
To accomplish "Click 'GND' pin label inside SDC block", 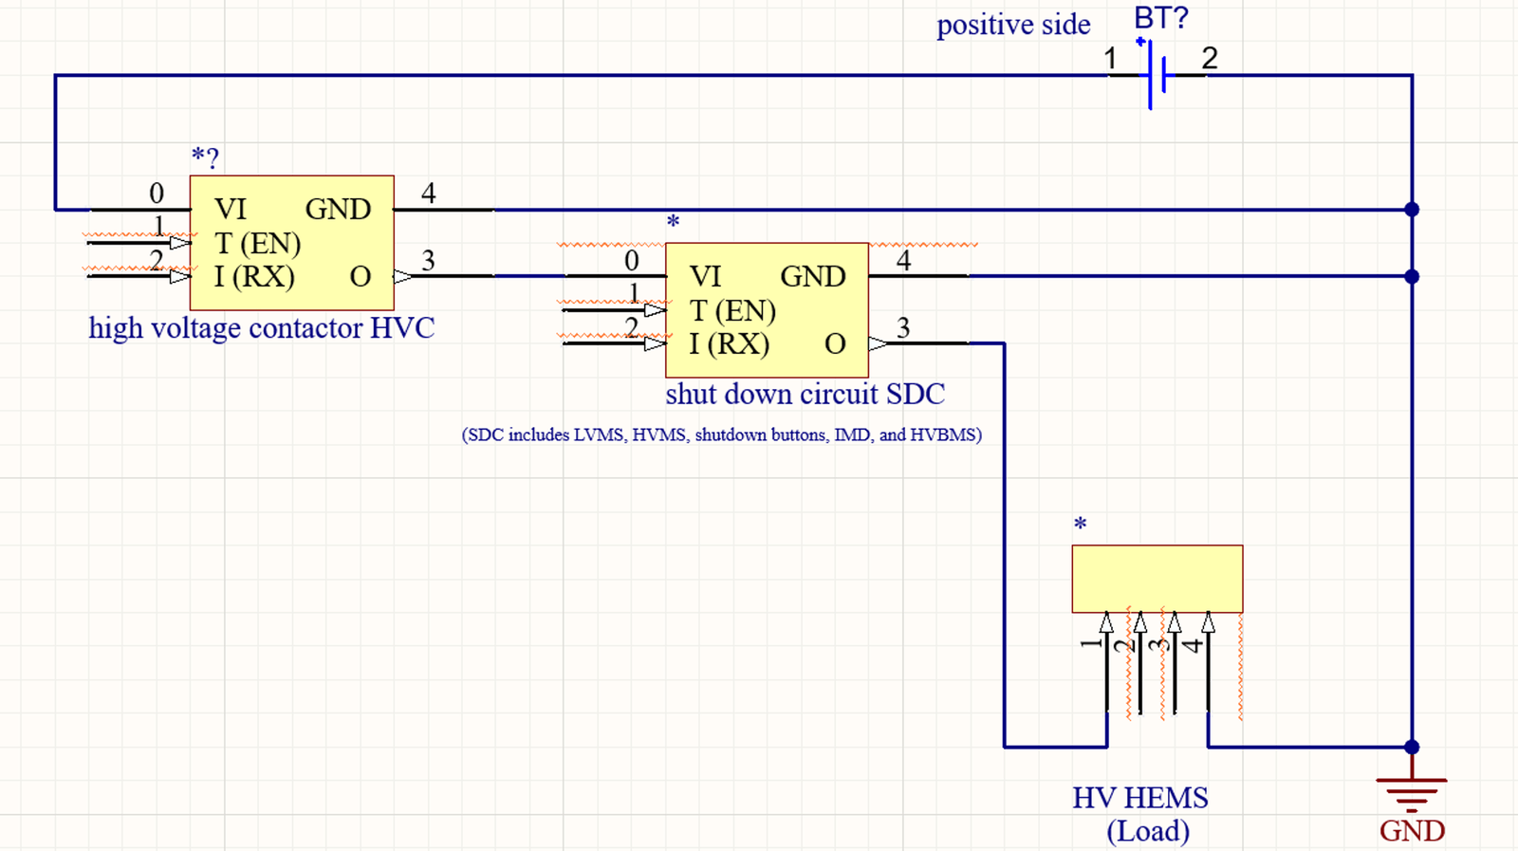I will [x=813, y=276].
